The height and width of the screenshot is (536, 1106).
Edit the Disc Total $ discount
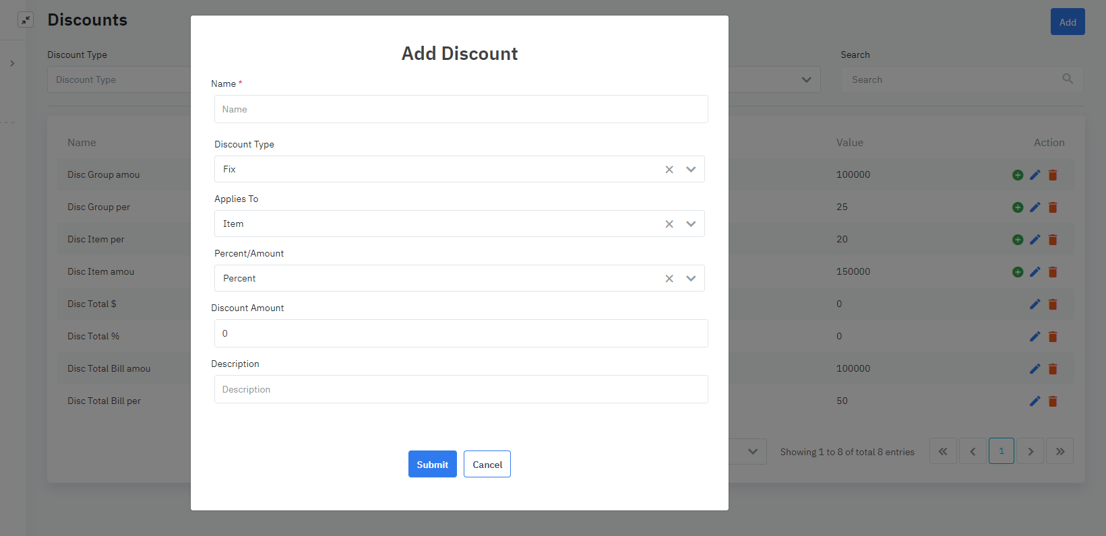pyautogui.click(x=1035, y=304)
